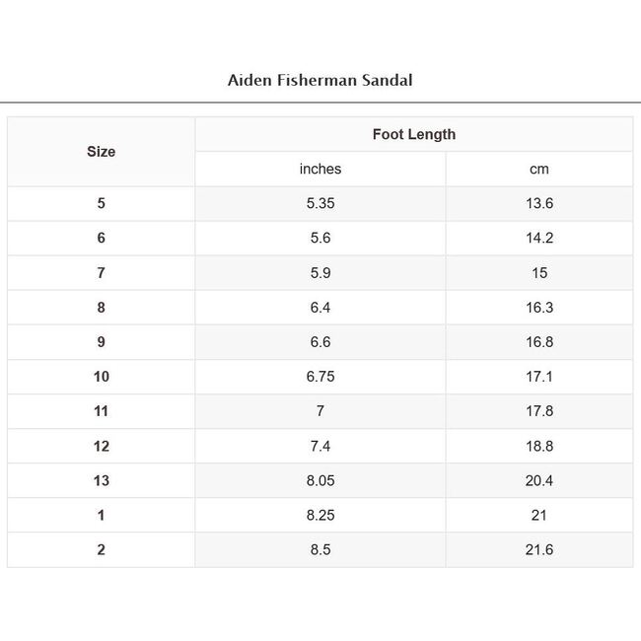Click the 16.8 cm cell
This screenshot has height=641, width=641.
pyautogui.click(x=538, y=342)
